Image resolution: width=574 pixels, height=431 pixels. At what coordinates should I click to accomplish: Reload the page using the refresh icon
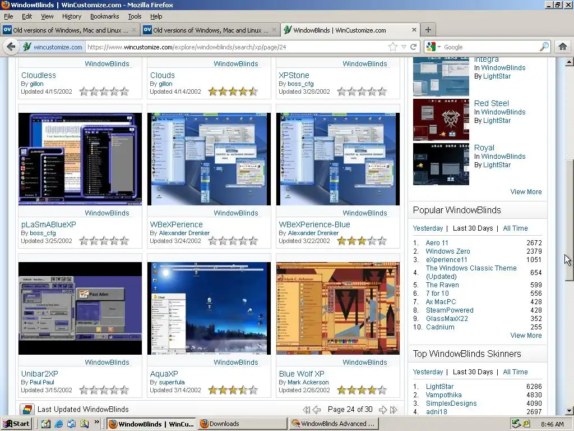[414, 47]
